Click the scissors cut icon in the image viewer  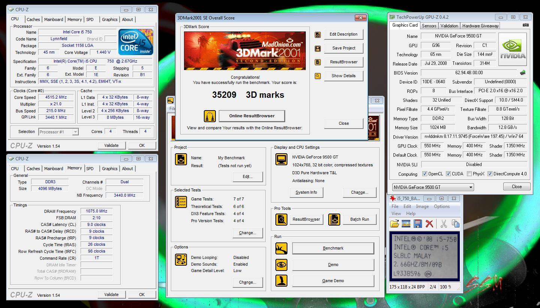pyautogui.click(x=444, y=224)
